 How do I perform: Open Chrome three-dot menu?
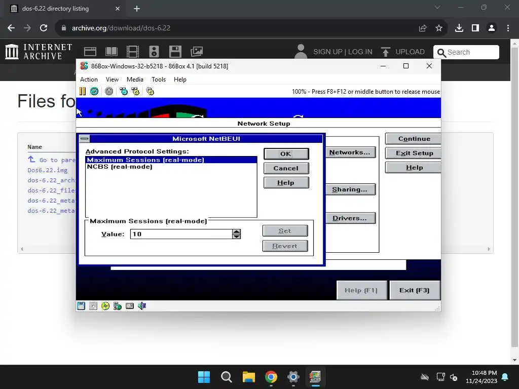(x=508, y=28)
